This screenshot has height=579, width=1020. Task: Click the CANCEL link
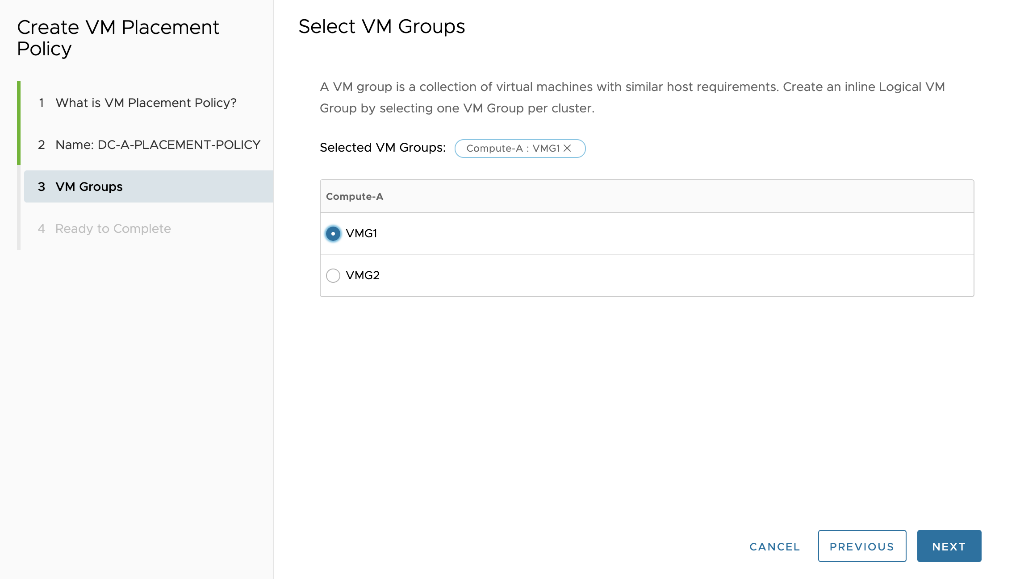774,546
